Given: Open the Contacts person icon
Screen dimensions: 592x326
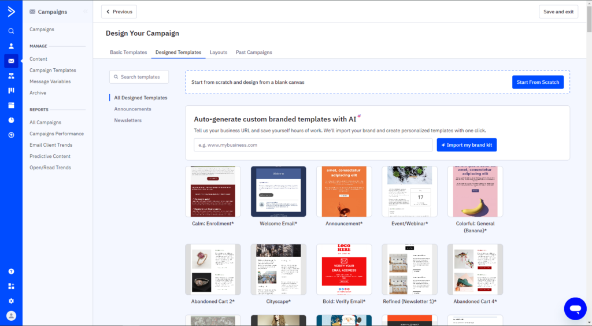Looking at the screenshot, I should (x=12, y=46).
